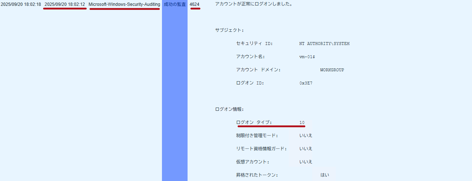Click the 2025/09/20 18:02:18 timestamp
The image size is (472, 181).
(x=20, y=4)
